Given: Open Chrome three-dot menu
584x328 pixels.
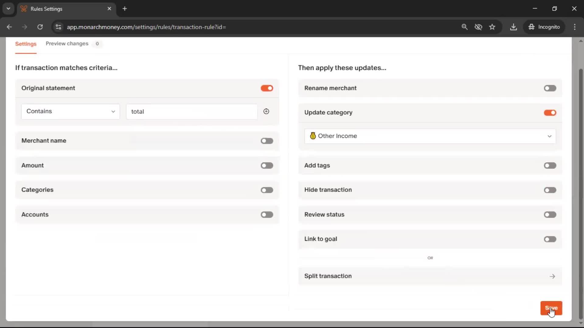Looking at the screenshot, I should pyautogui.click(x=575, y=27).
